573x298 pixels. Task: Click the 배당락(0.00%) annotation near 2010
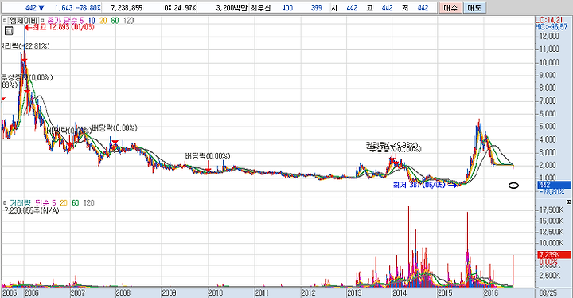click(208, 156)
